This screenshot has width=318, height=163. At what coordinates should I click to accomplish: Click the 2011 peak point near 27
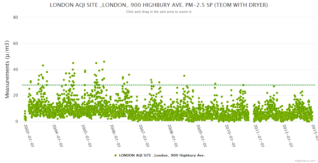coord(274,86)
